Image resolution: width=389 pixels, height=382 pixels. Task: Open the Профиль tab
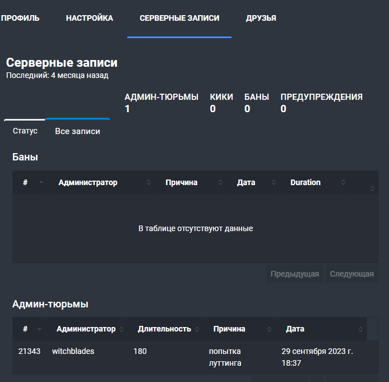[x=20, y=18]
